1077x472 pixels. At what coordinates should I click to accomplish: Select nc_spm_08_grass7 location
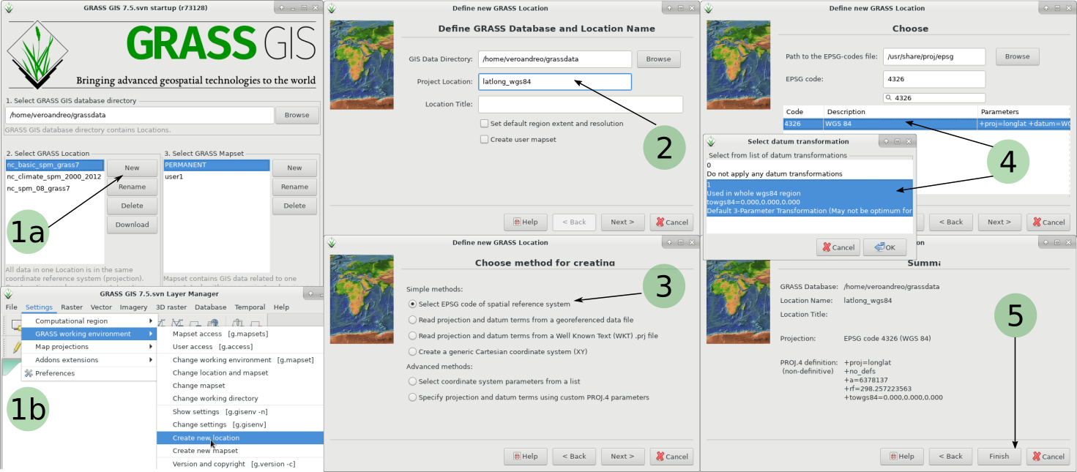[x=54, y=188]
